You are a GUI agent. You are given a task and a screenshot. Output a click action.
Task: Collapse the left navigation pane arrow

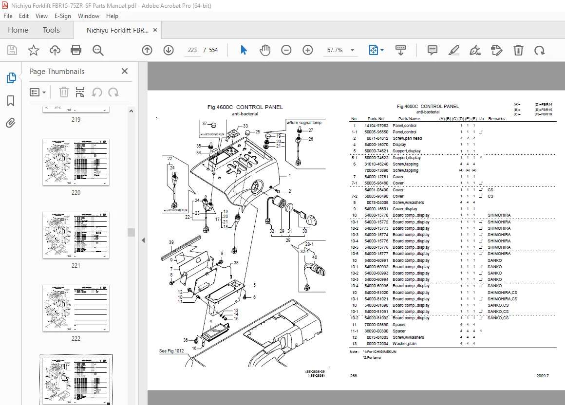click(143, 240)
